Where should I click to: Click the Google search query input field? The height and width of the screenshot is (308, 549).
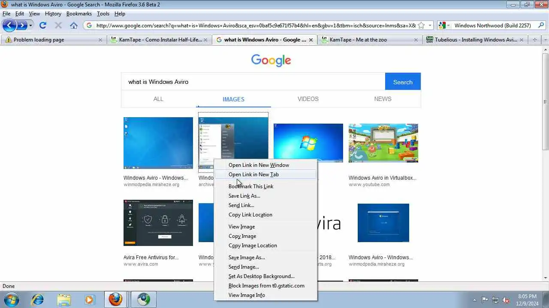click(x=253, y=82)
